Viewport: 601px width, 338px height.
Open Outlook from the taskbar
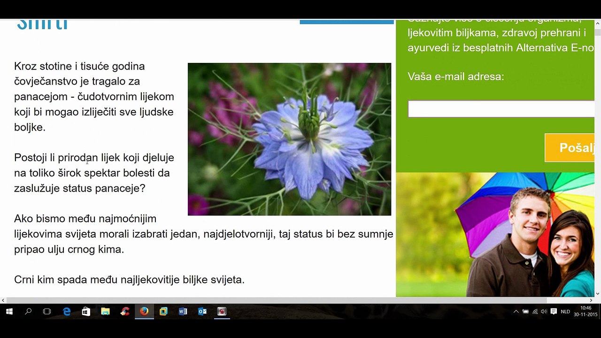202,311
